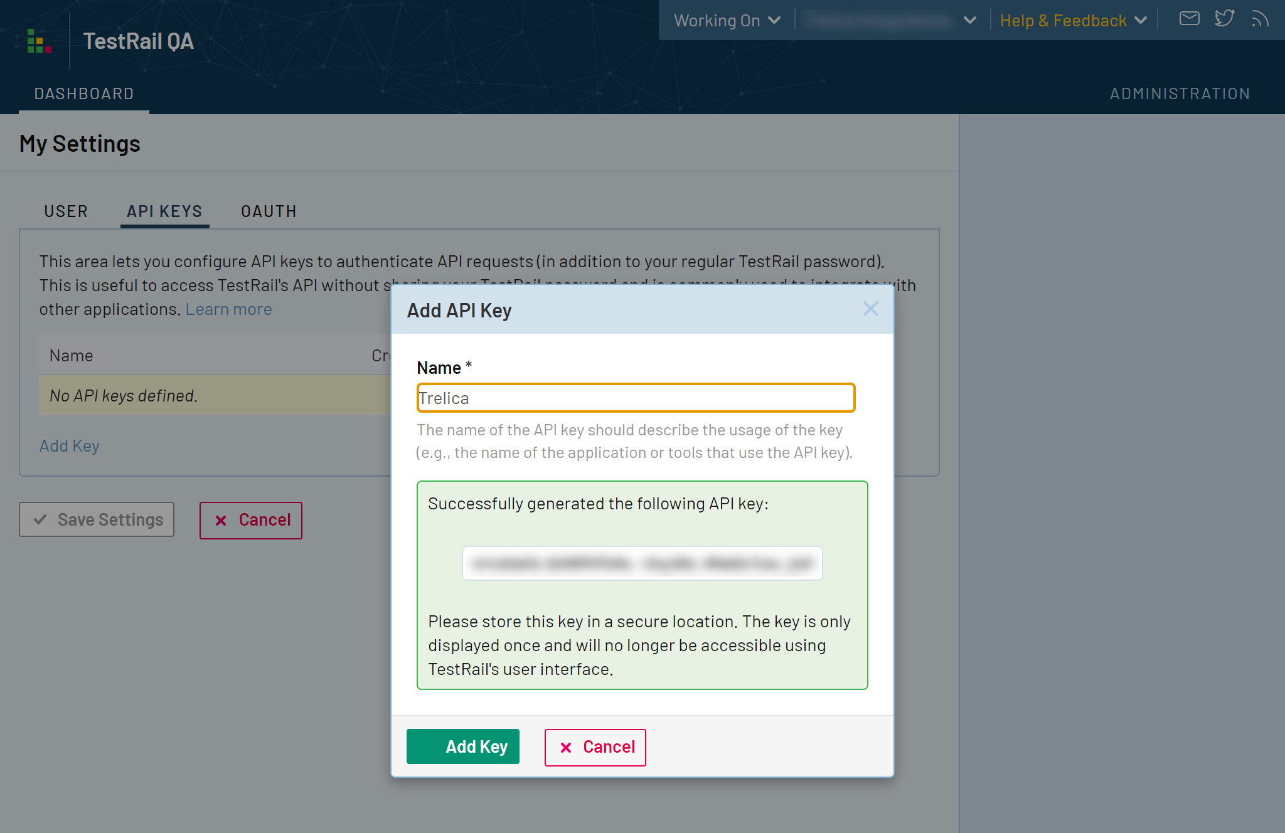Open the Twitter bird icon
Screen dimensions: 1285x833
(x=1224, y=19)
